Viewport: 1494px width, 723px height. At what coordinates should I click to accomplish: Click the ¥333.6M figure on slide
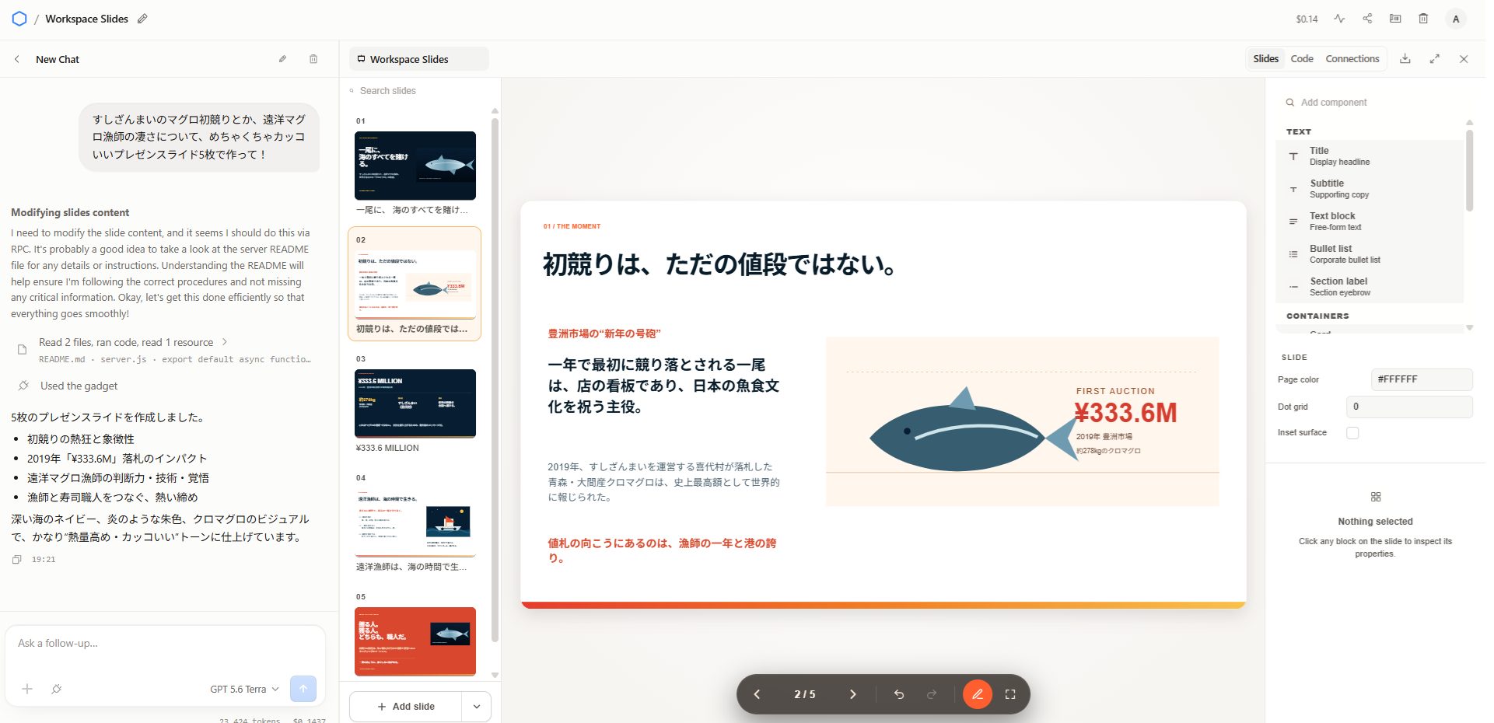[x=1125, y=413]
